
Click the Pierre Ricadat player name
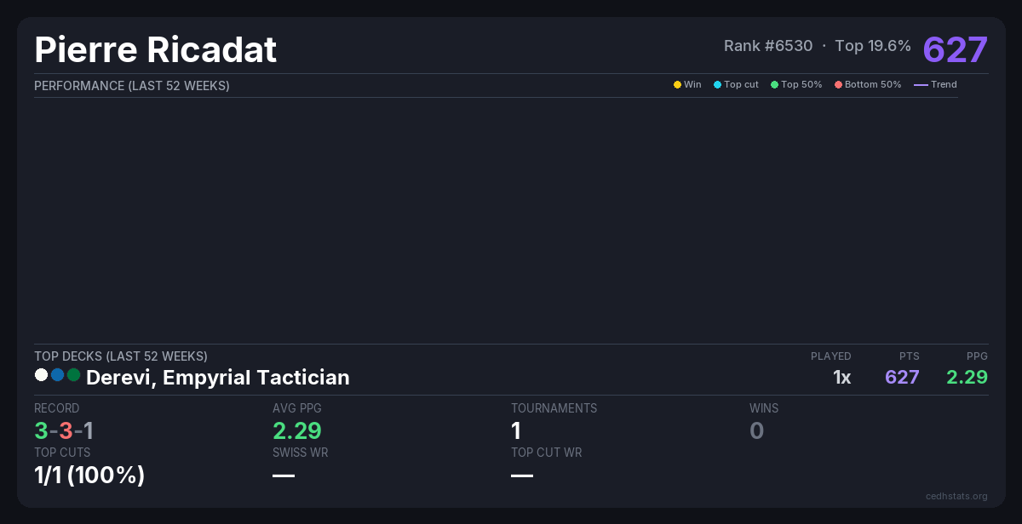coord(155,50)
